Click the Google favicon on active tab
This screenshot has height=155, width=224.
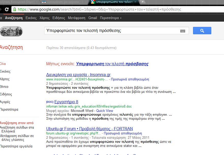pos(93,2)
